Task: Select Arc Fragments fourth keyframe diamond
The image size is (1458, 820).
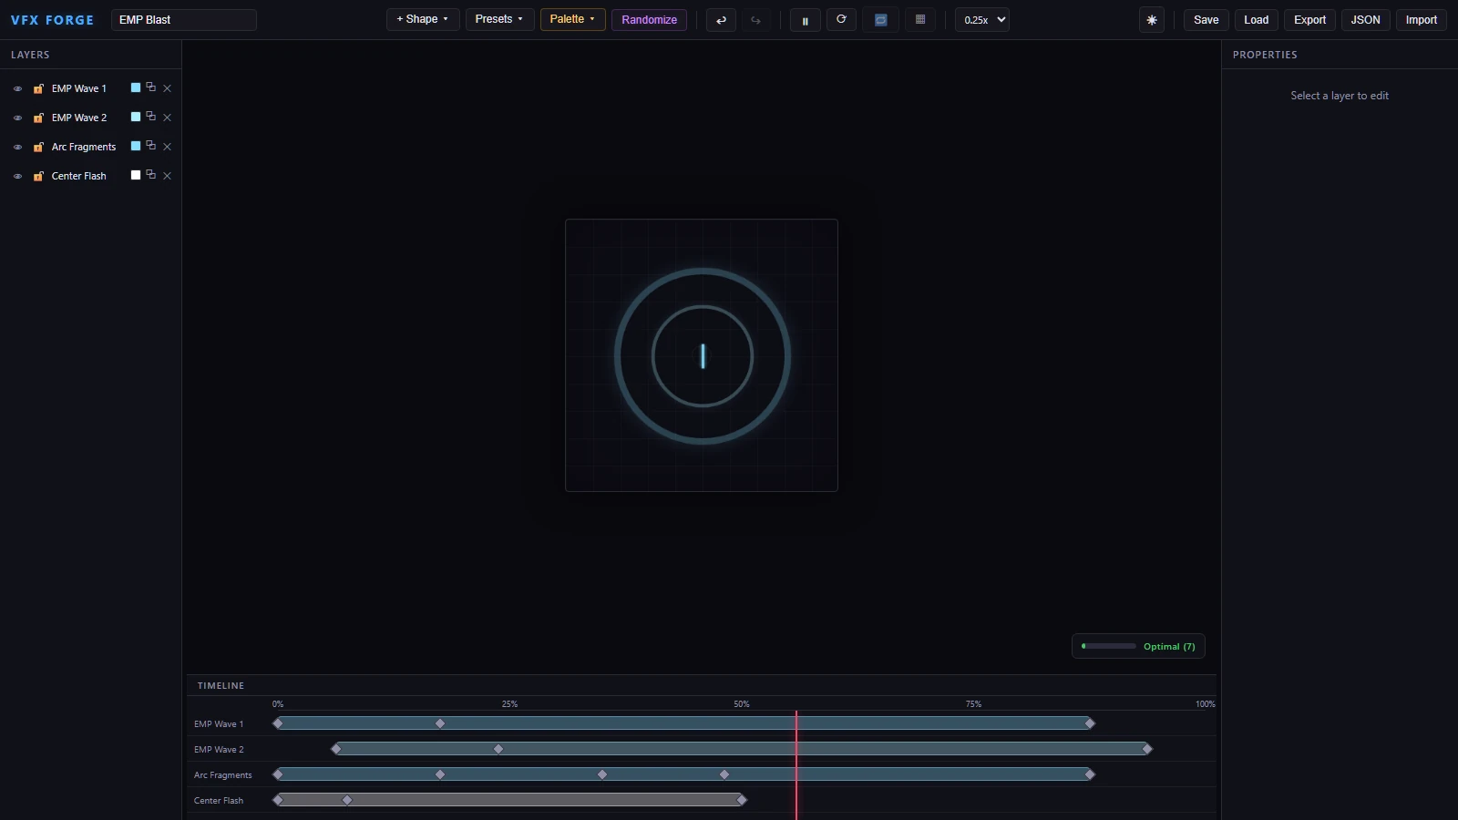Action: [x=724, y=774]
